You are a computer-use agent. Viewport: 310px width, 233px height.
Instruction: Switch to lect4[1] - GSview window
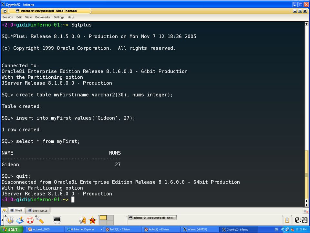(161, 229)
